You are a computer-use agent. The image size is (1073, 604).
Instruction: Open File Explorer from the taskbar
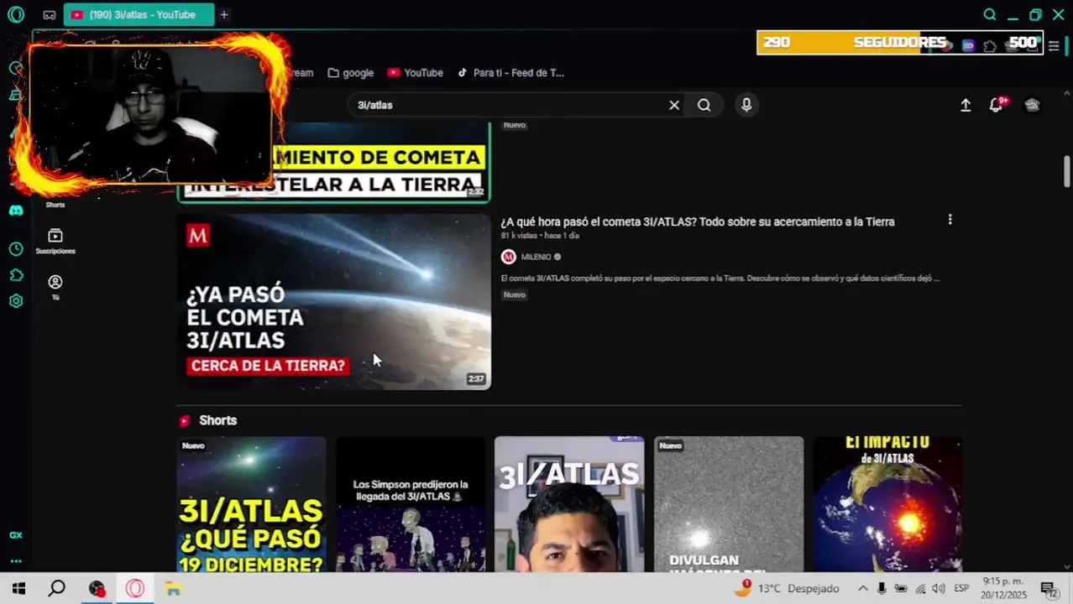173,589
